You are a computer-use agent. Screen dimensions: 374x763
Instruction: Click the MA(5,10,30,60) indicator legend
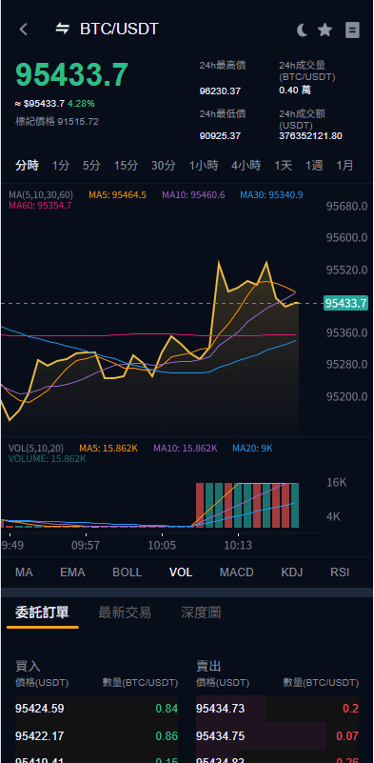41,195
